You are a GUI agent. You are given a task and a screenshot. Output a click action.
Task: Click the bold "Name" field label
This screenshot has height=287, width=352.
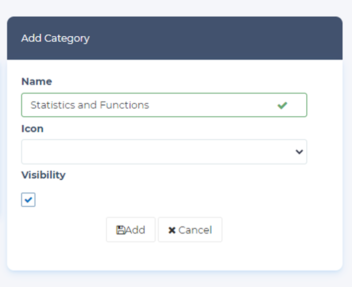[x=37, y=82]
